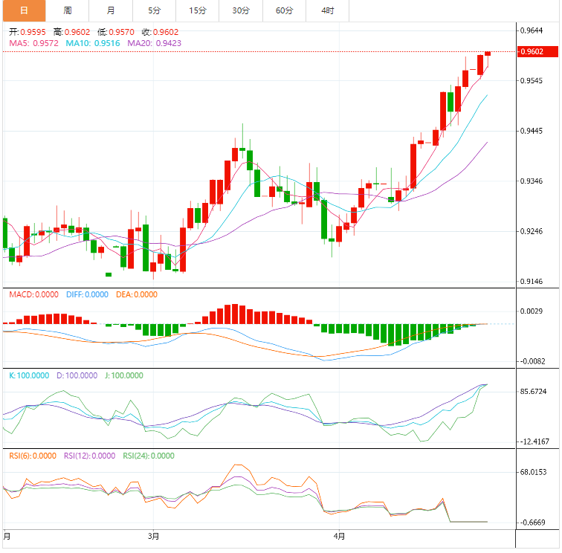Select the 15分 interval tab
This screenshot has height=553, width=562.
point(198,10)
